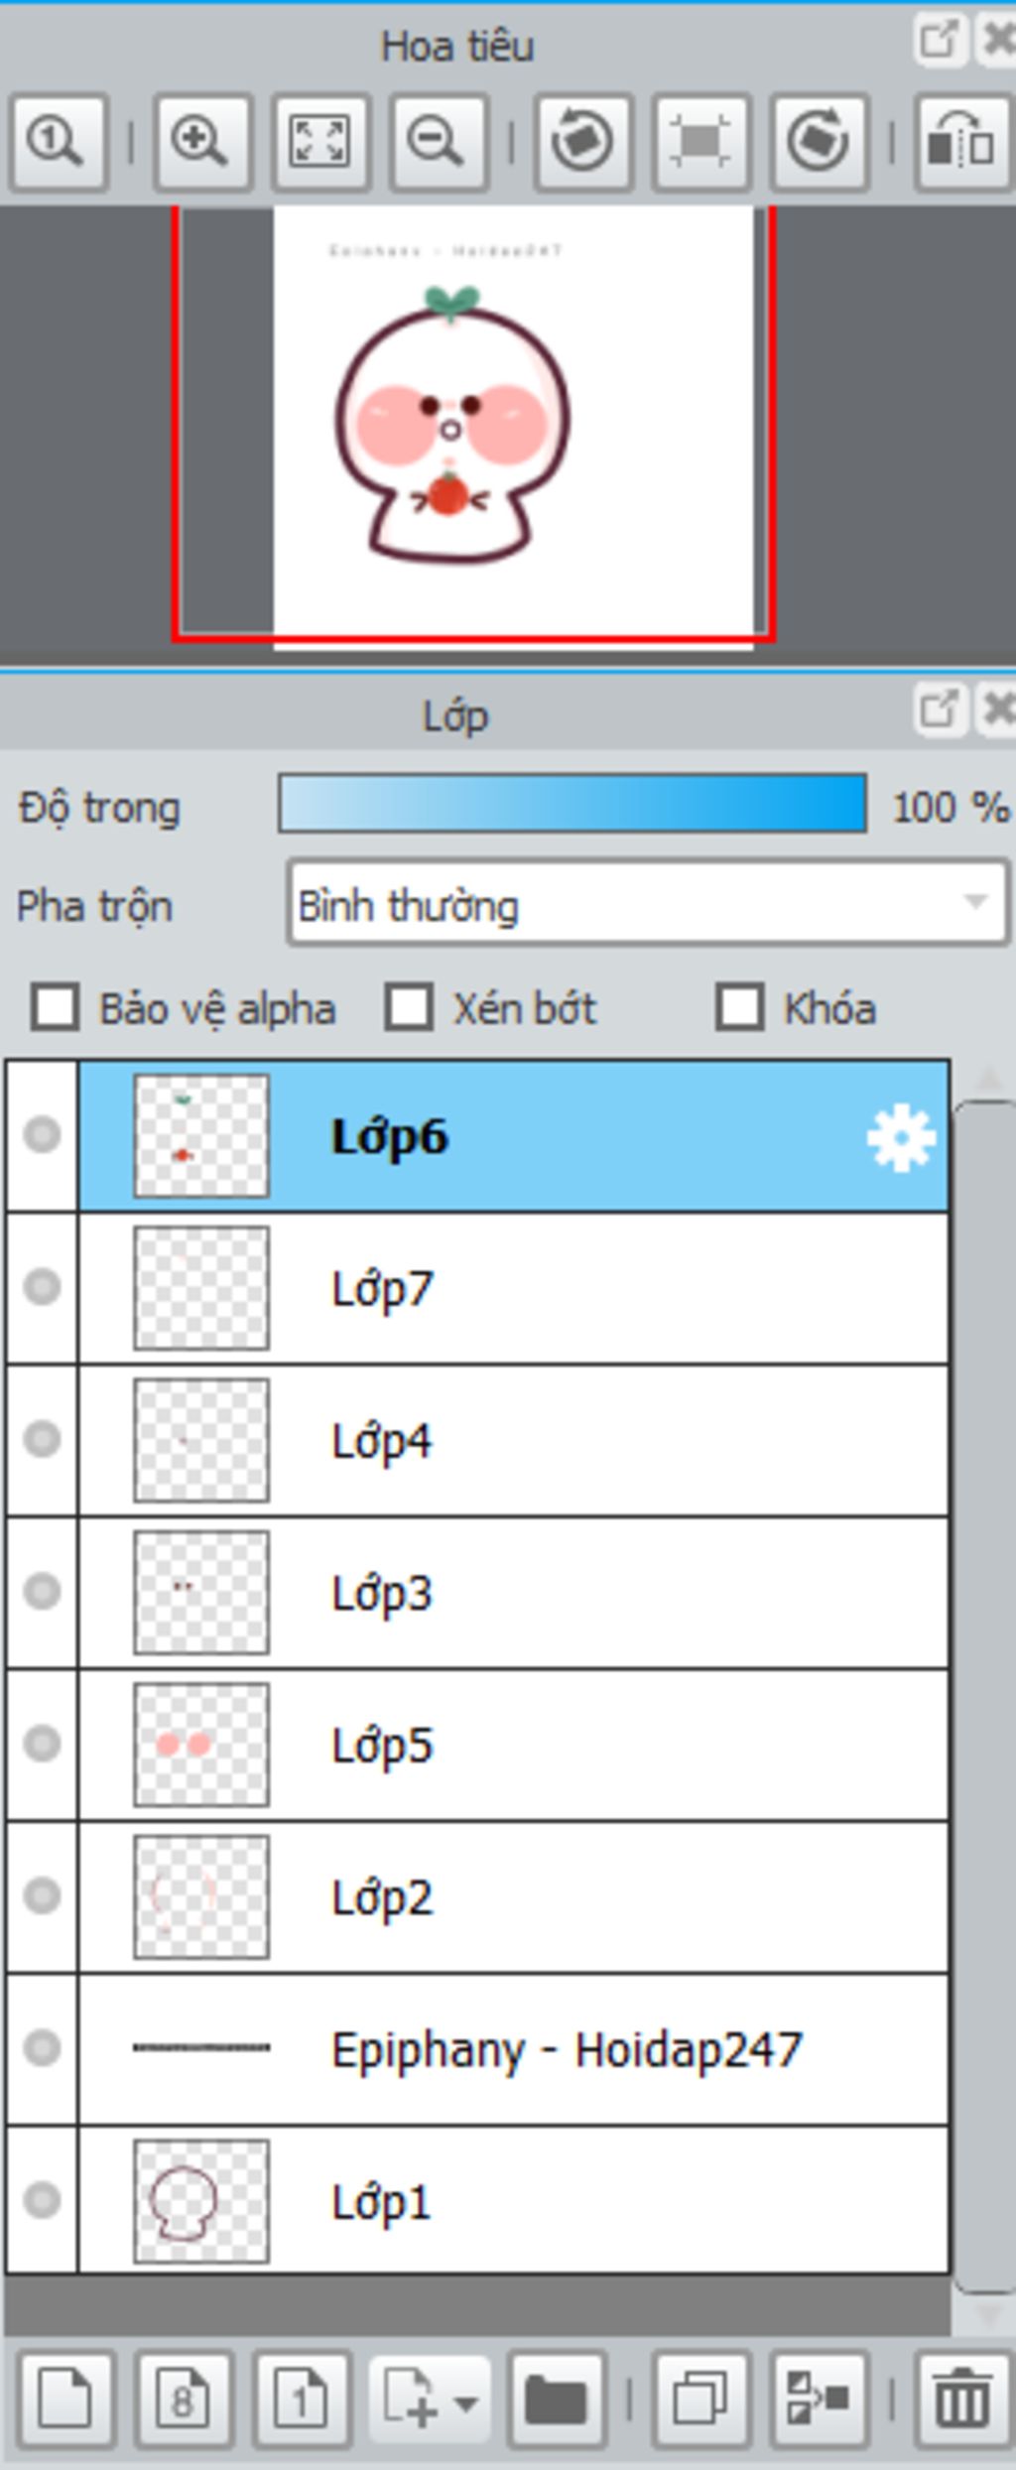Expand the add-layer options arrow

[465, 2402]
